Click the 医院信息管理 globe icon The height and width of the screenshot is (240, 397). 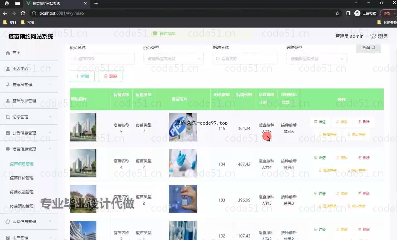pyautogui.click(x=8, y=222)
